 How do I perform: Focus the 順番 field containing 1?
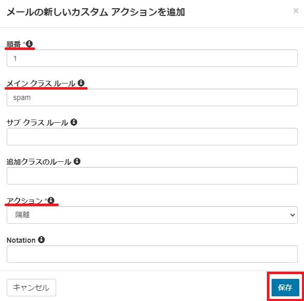click(152, 58)
